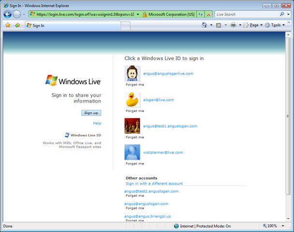Select the chess pieces avatar
Screen dimensions: 294x232
point(132,126)
